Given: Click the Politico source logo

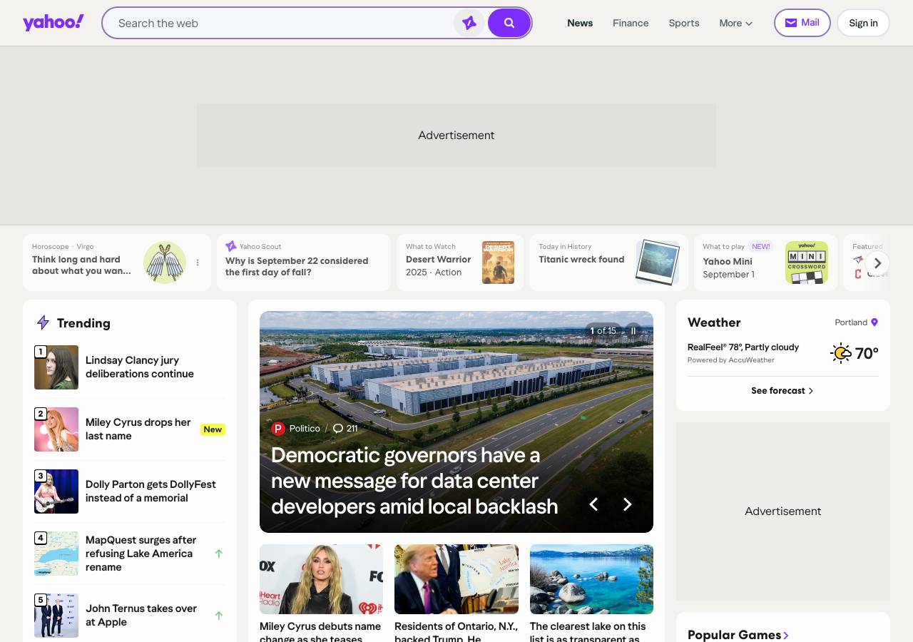Looking at the screenshot, I should (278, 429).
